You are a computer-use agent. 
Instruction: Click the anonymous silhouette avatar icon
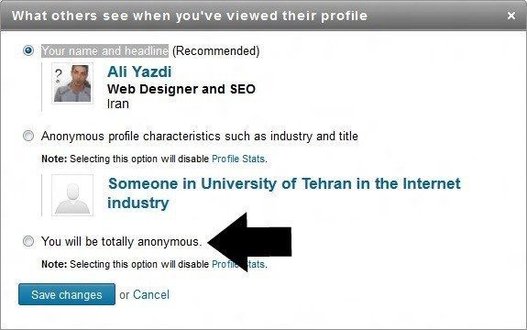click(x=72, y=195)
